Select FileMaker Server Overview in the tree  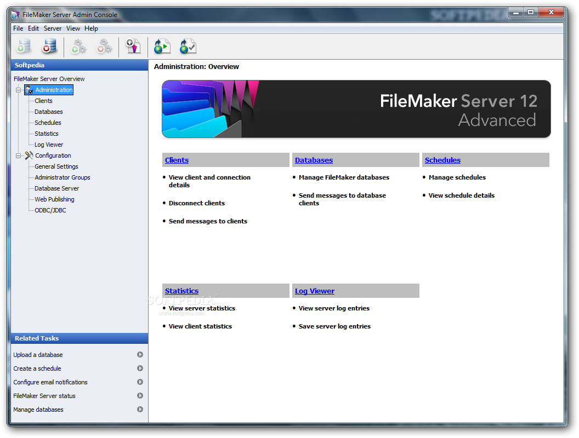(49, 79)
